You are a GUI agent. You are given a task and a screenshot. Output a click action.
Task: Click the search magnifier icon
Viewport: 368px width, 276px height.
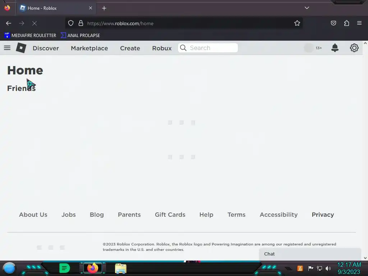tap(183, 48)
